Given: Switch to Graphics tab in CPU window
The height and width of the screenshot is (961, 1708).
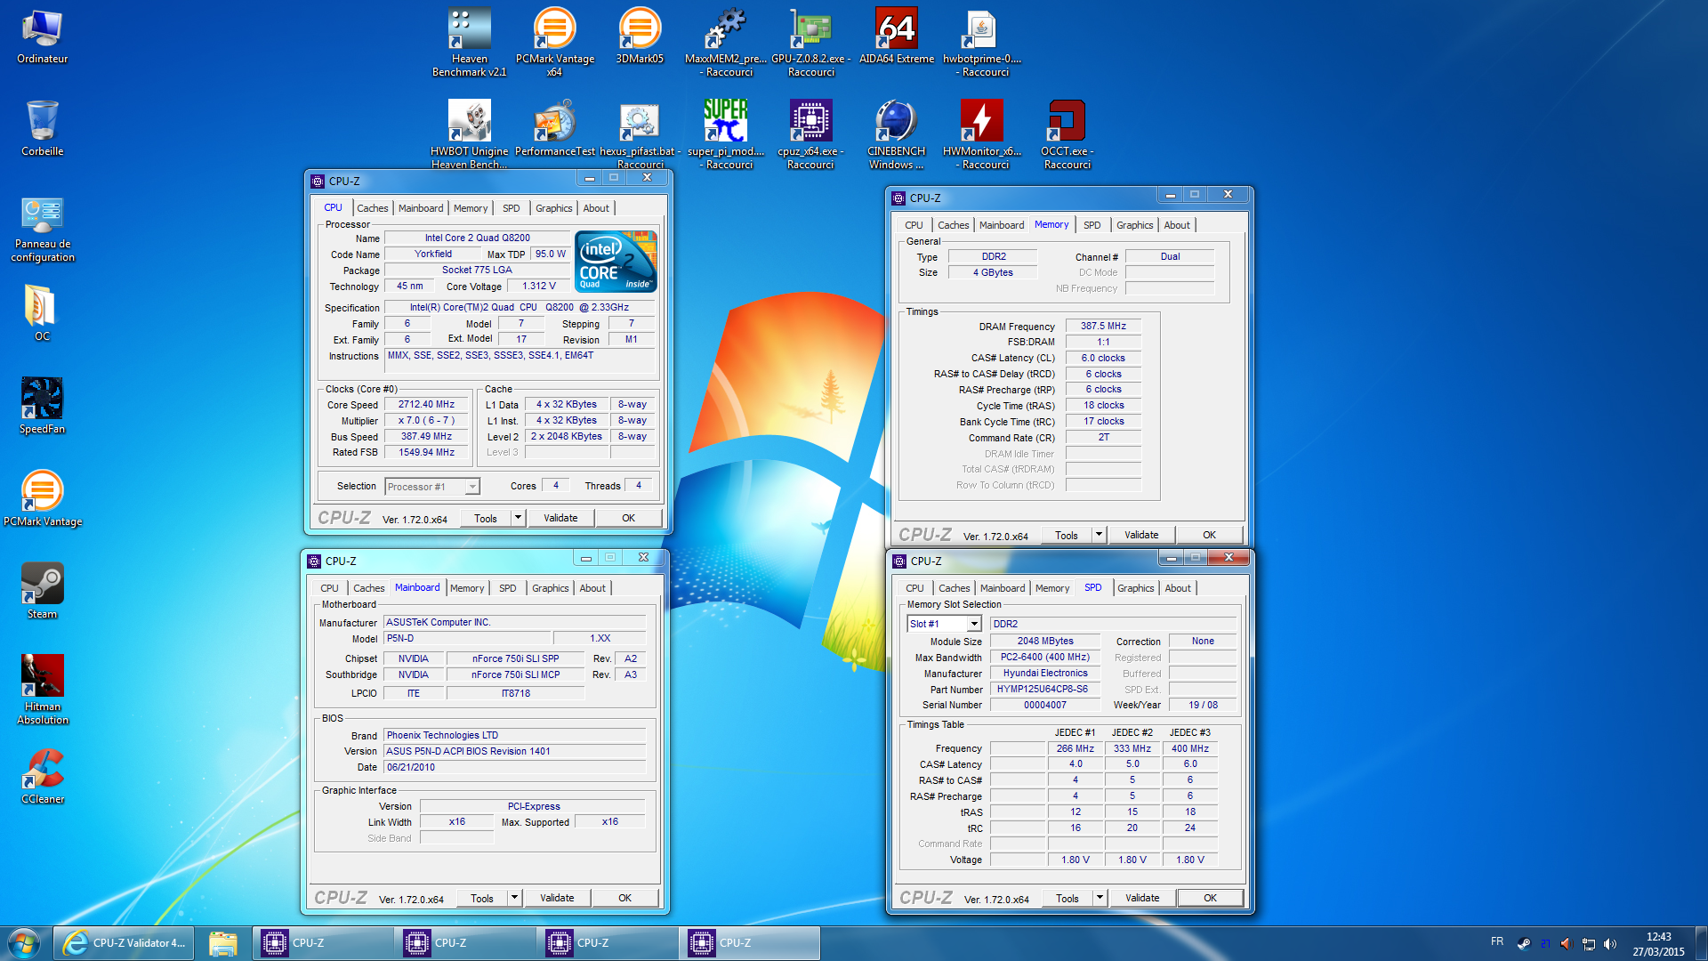Looking at the screenshot, I should tap(553, 208).
